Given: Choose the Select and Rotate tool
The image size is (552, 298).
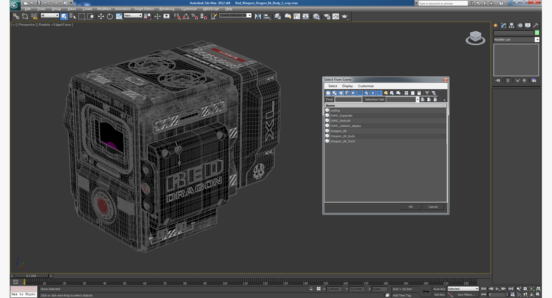Looking at the screenshot, I should pyautogui.click(x=110, y=16).
